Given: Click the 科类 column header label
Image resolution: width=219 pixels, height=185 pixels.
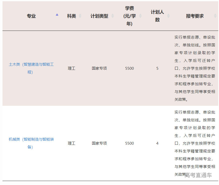Looking at the screenshot, I should 71,16.
